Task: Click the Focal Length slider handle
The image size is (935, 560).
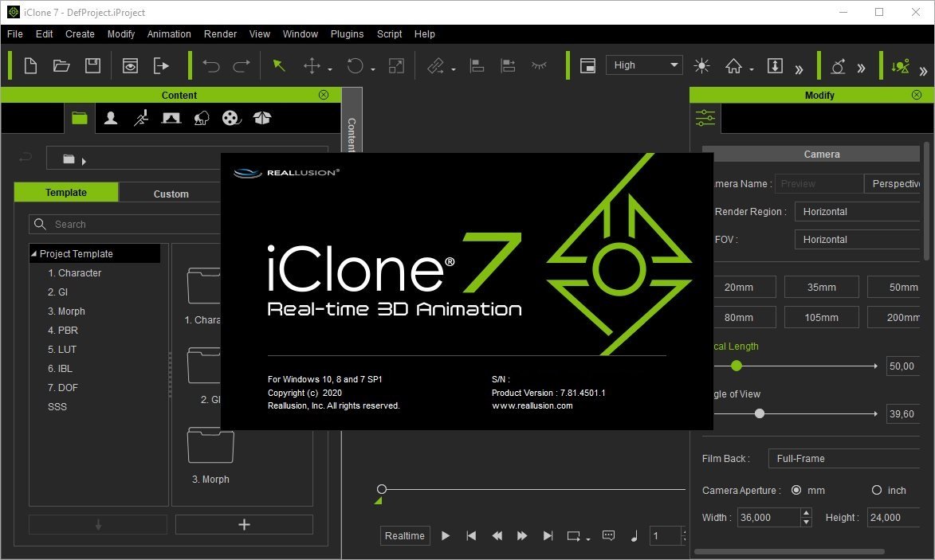Action: click(x=737, y=366)
